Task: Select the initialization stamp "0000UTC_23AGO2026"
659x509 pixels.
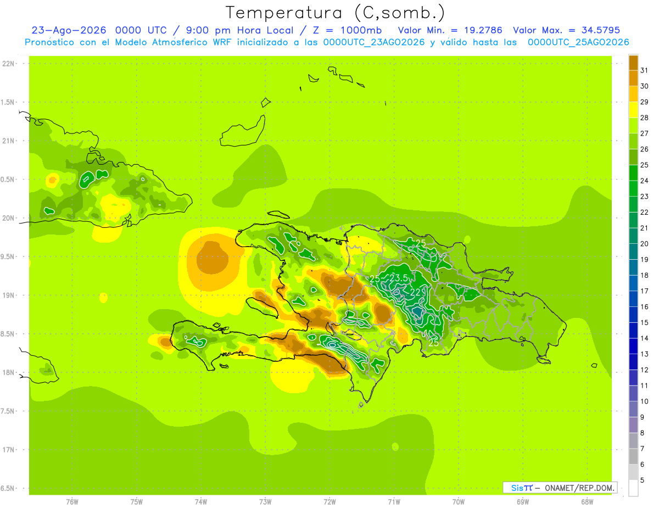Action: (374, 42)
